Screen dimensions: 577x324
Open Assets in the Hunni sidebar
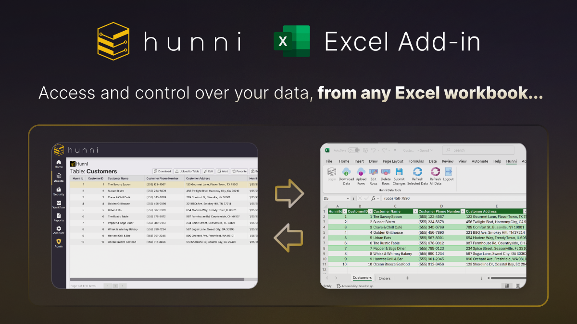tap(59, 178)
